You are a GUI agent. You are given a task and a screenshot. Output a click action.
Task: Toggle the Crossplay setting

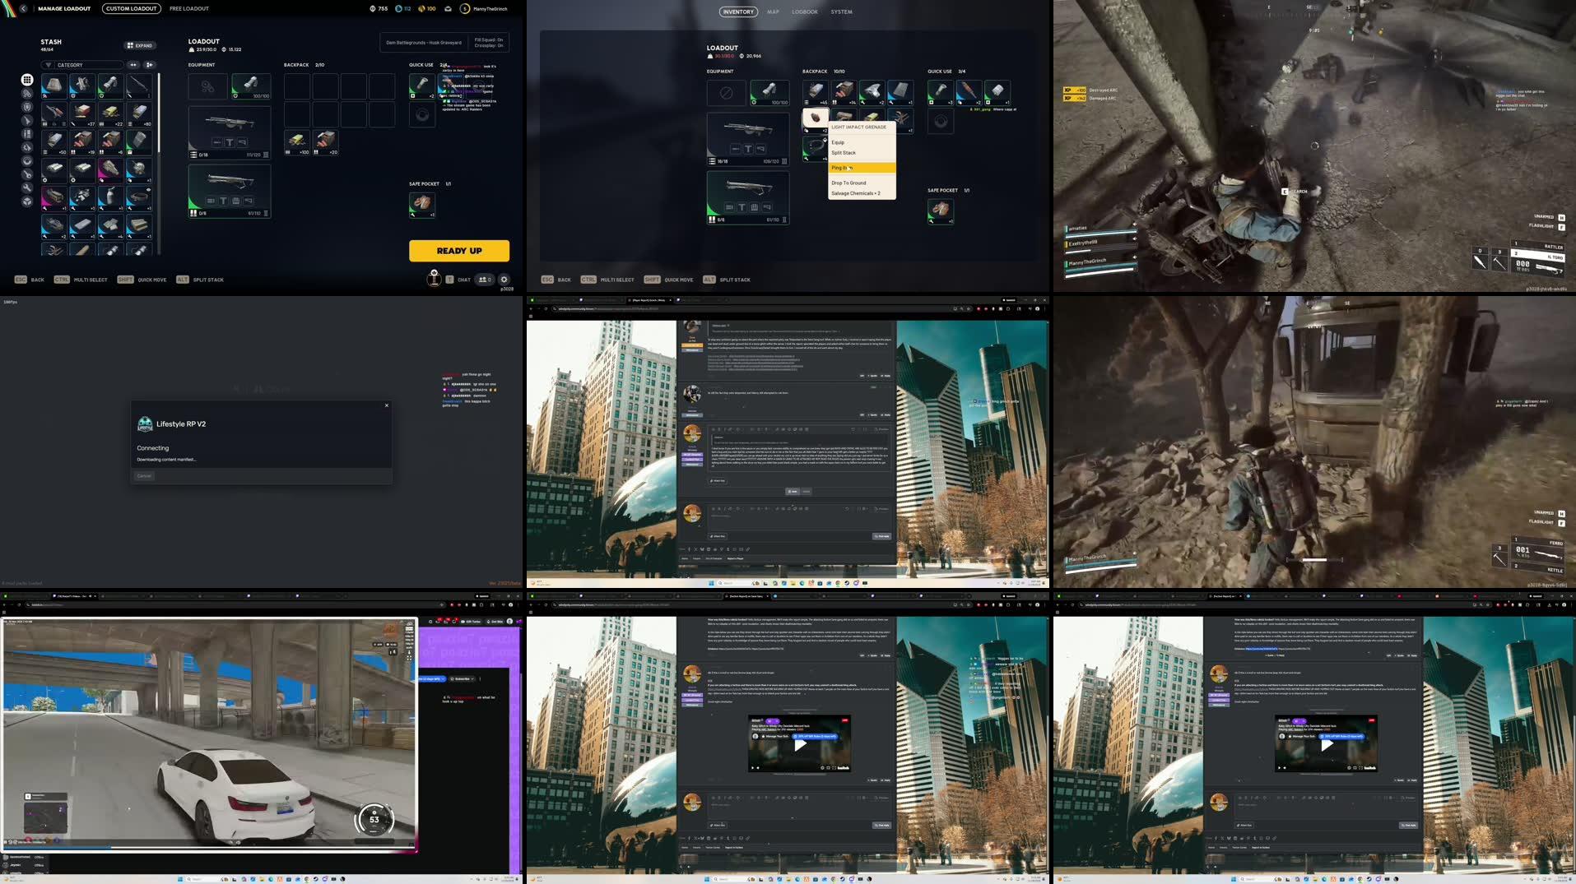pos(490,46)
